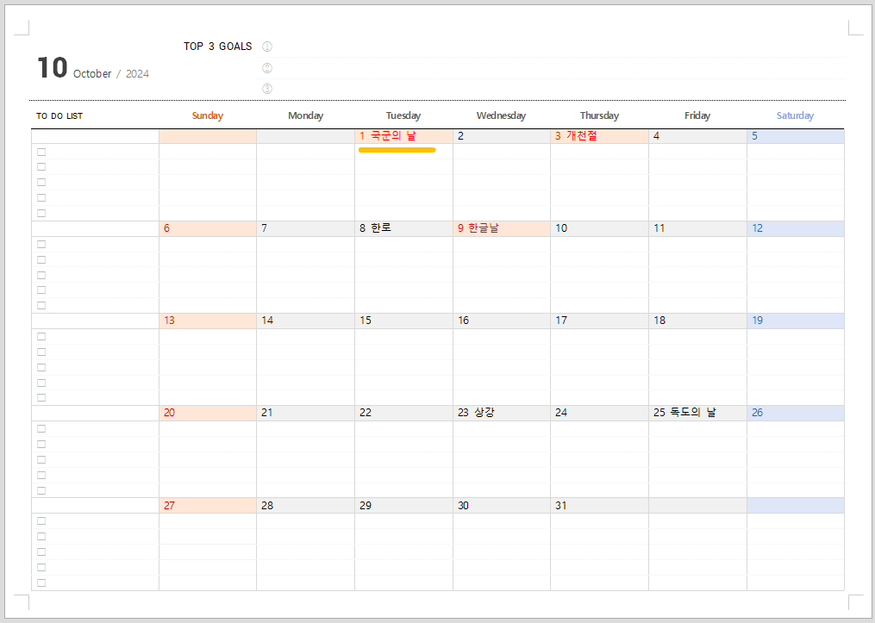Screen dimensions: 875x623
Task: Check the first to-do box beside week of 20
Action: click(x=41, y=429)
